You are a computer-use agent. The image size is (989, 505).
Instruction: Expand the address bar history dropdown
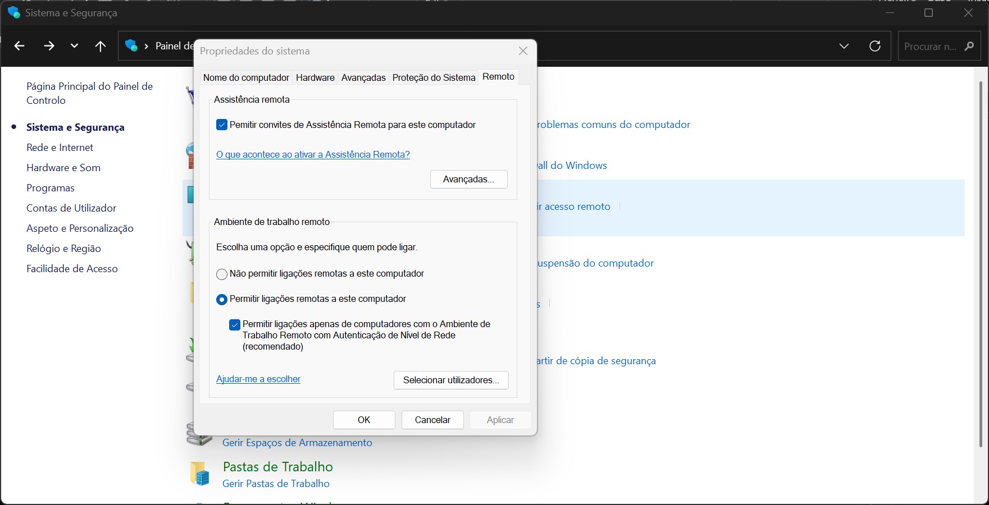click(844, 46)
